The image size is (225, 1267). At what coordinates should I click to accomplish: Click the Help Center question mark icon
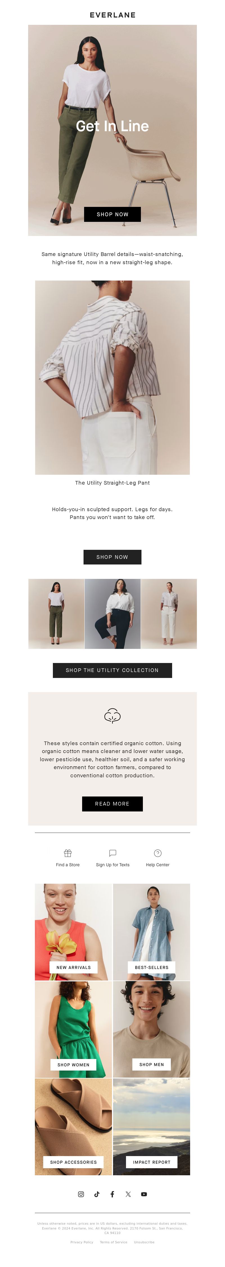tap(157, 853)
